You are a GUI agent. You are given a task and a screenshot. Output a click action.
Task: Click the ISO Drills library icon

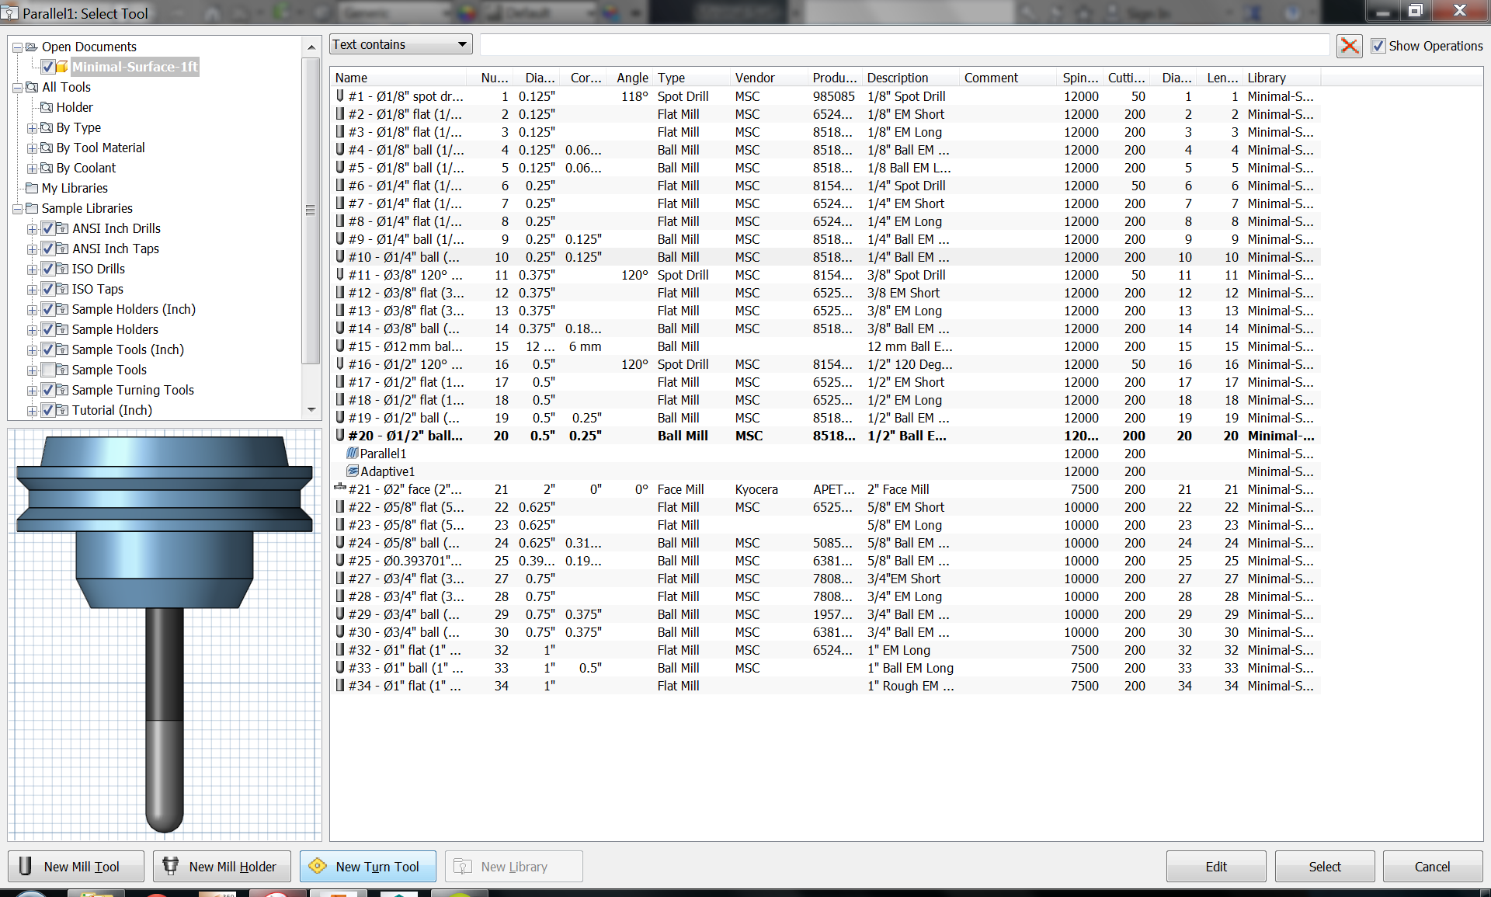tap(62, 269)
